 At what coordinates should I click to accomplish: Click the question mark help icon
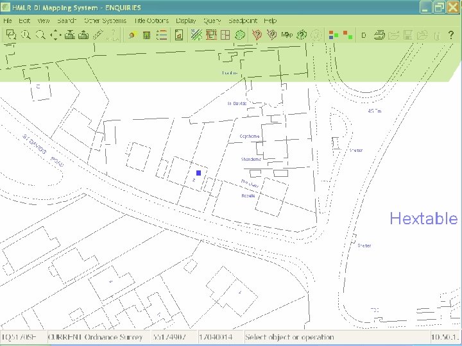(450, 35)
